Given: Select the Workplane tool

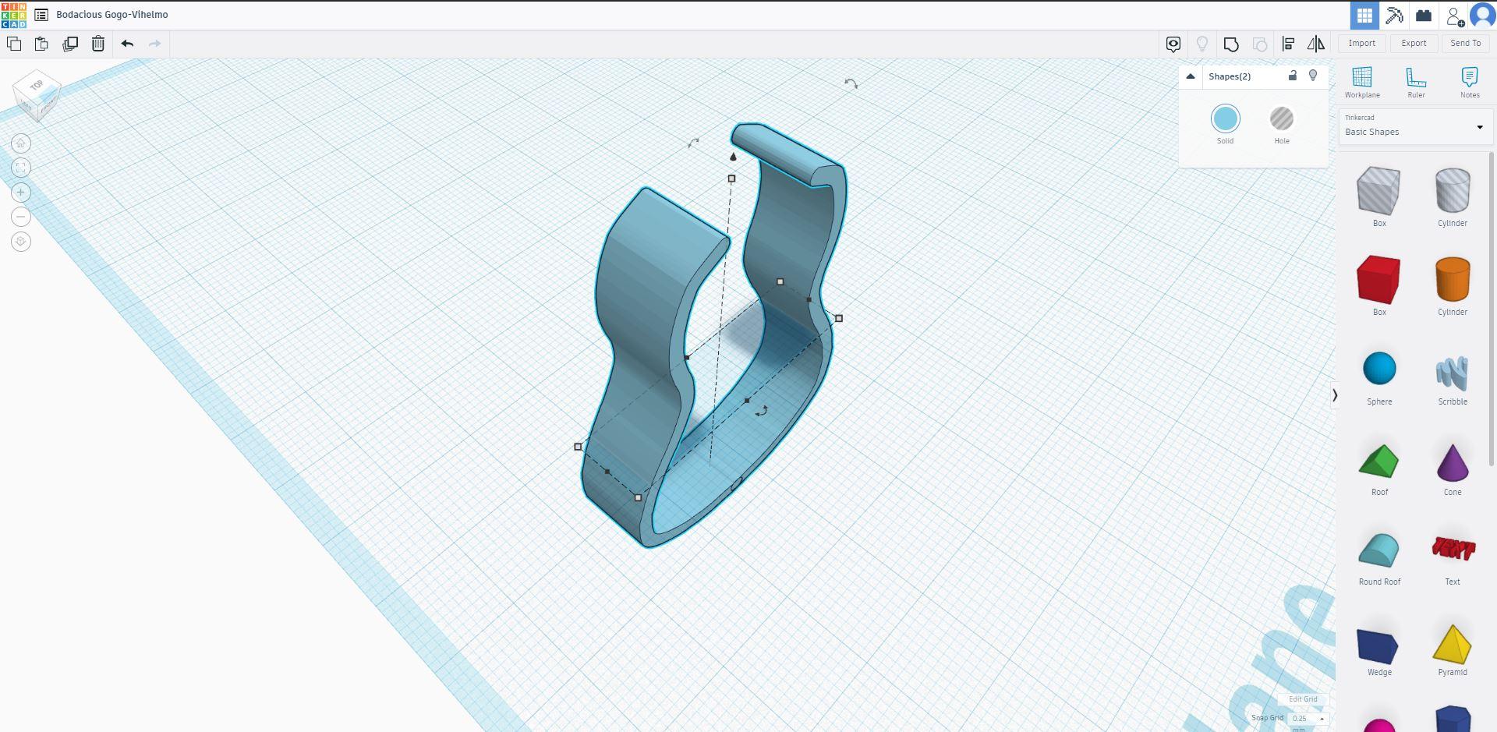Looking at the screenshot, I should pyautogui.click(x=1362, y=83).
